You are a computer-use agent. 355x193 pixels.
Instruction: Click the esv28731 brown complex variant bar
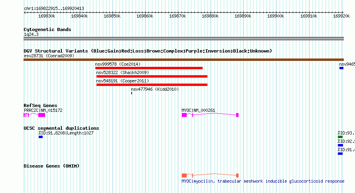(183, 60)
